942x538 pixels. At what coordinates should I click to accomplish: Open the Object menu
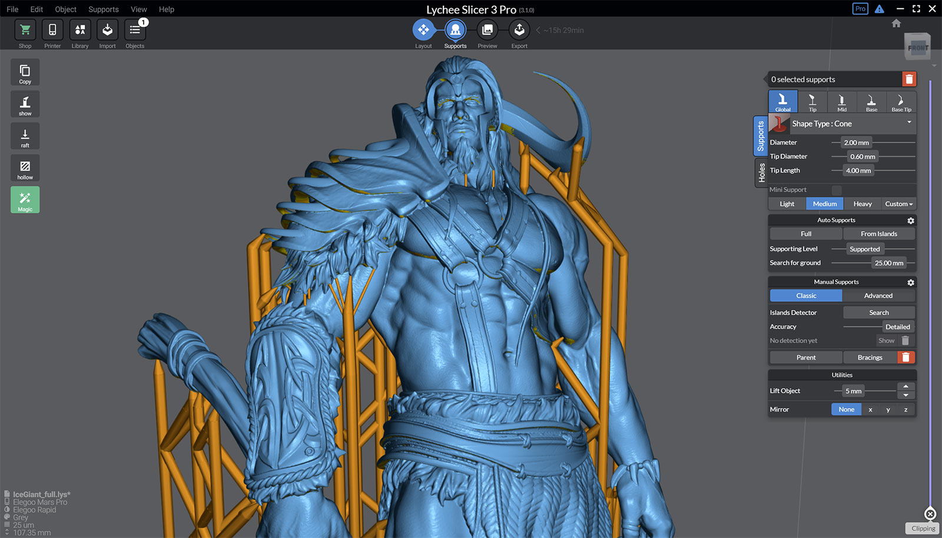point(66,9)
